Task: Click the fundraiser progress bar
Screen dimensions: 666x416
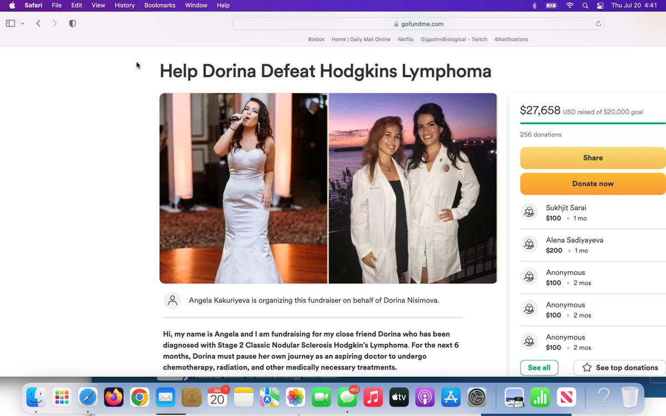Action: tap(592, 123)
